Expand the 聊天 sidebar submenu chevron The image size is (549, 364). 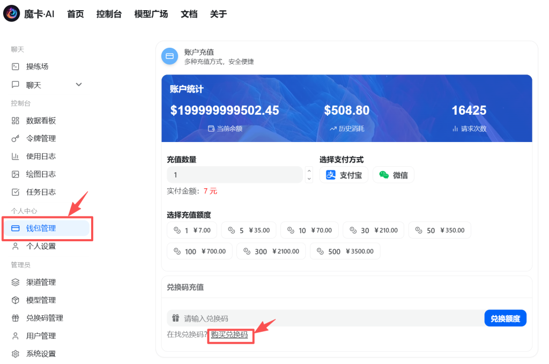tap(79, 85)
